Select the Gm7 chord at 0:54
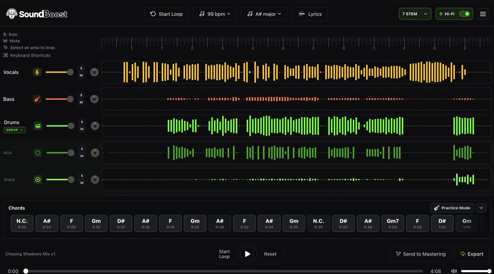This screenshot has height=274, width=494. coord(393,223)
